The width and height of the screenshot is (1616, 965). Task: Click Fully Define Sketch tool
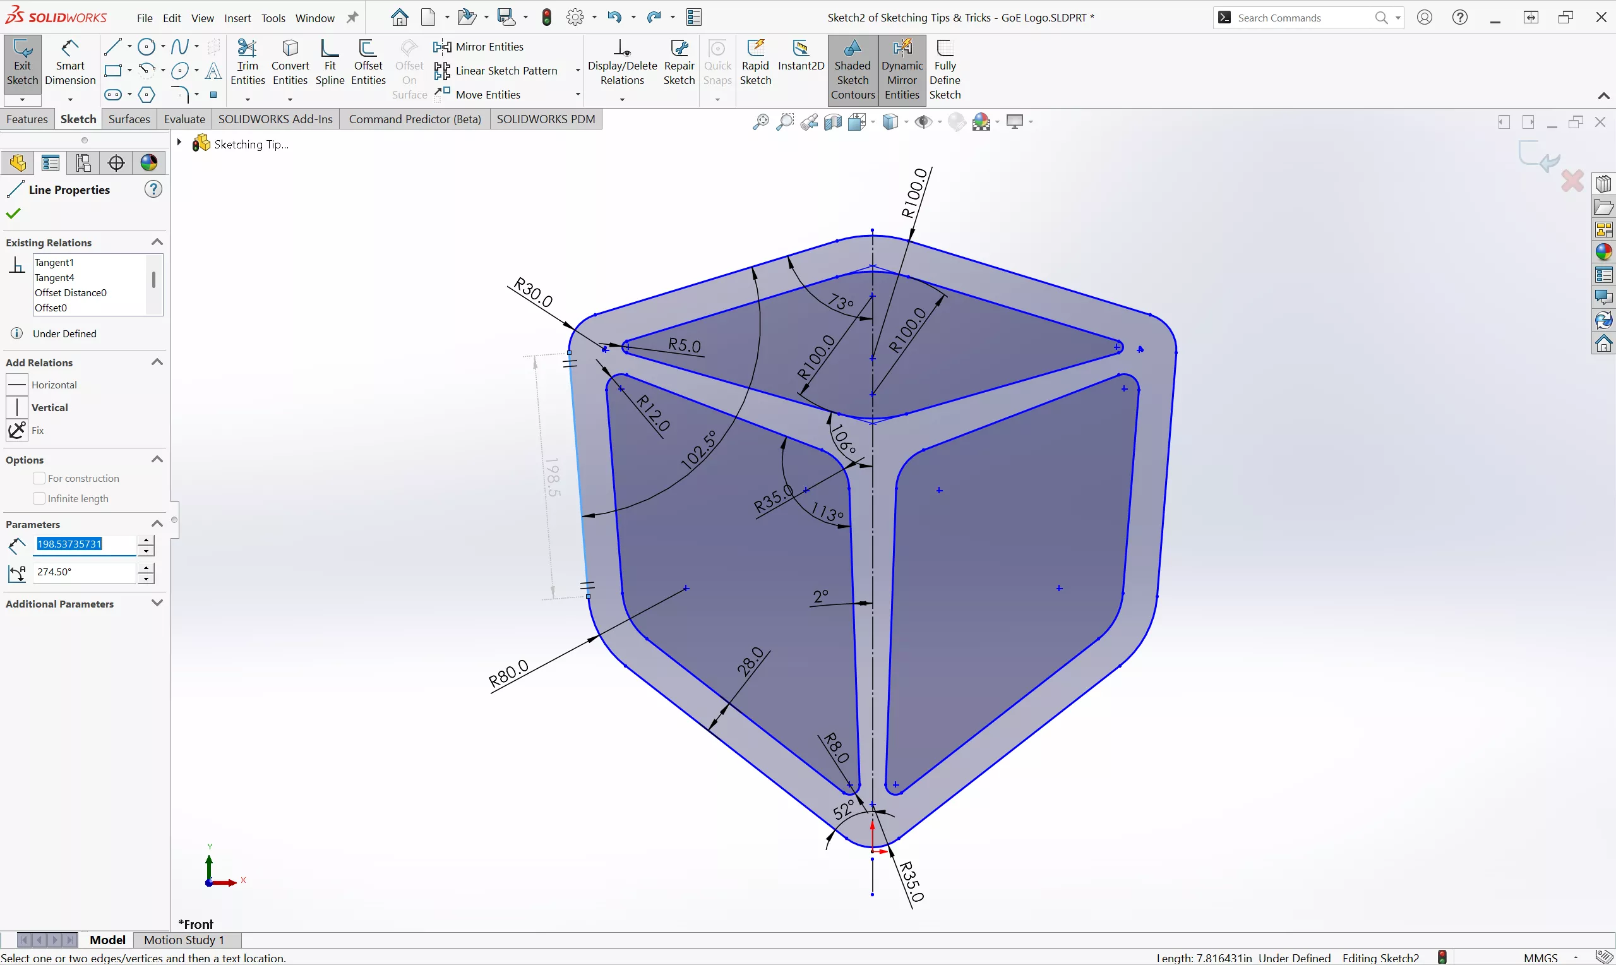(945, 70)
